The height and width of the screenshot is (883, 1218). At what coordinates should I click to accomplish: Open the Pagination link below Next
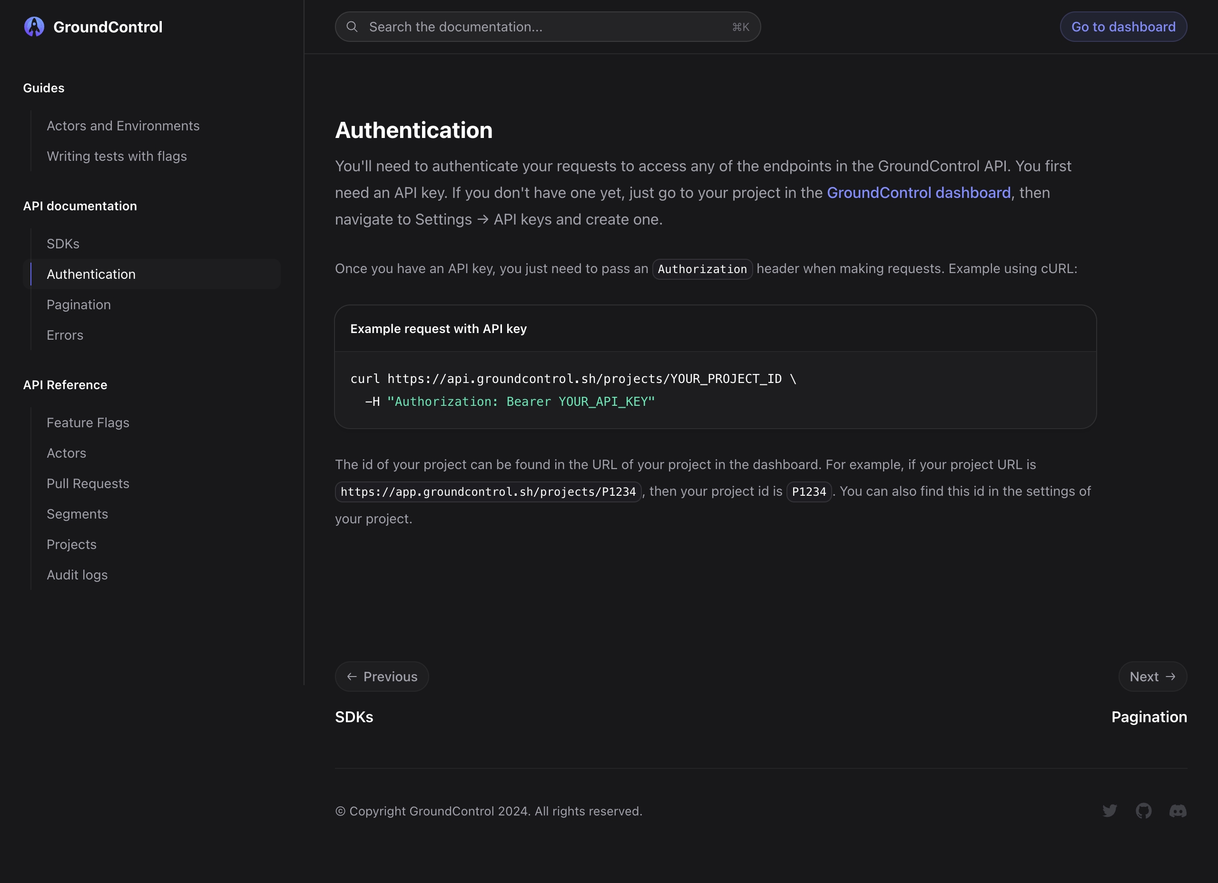pyautogui.click(x=1149, y=717)
